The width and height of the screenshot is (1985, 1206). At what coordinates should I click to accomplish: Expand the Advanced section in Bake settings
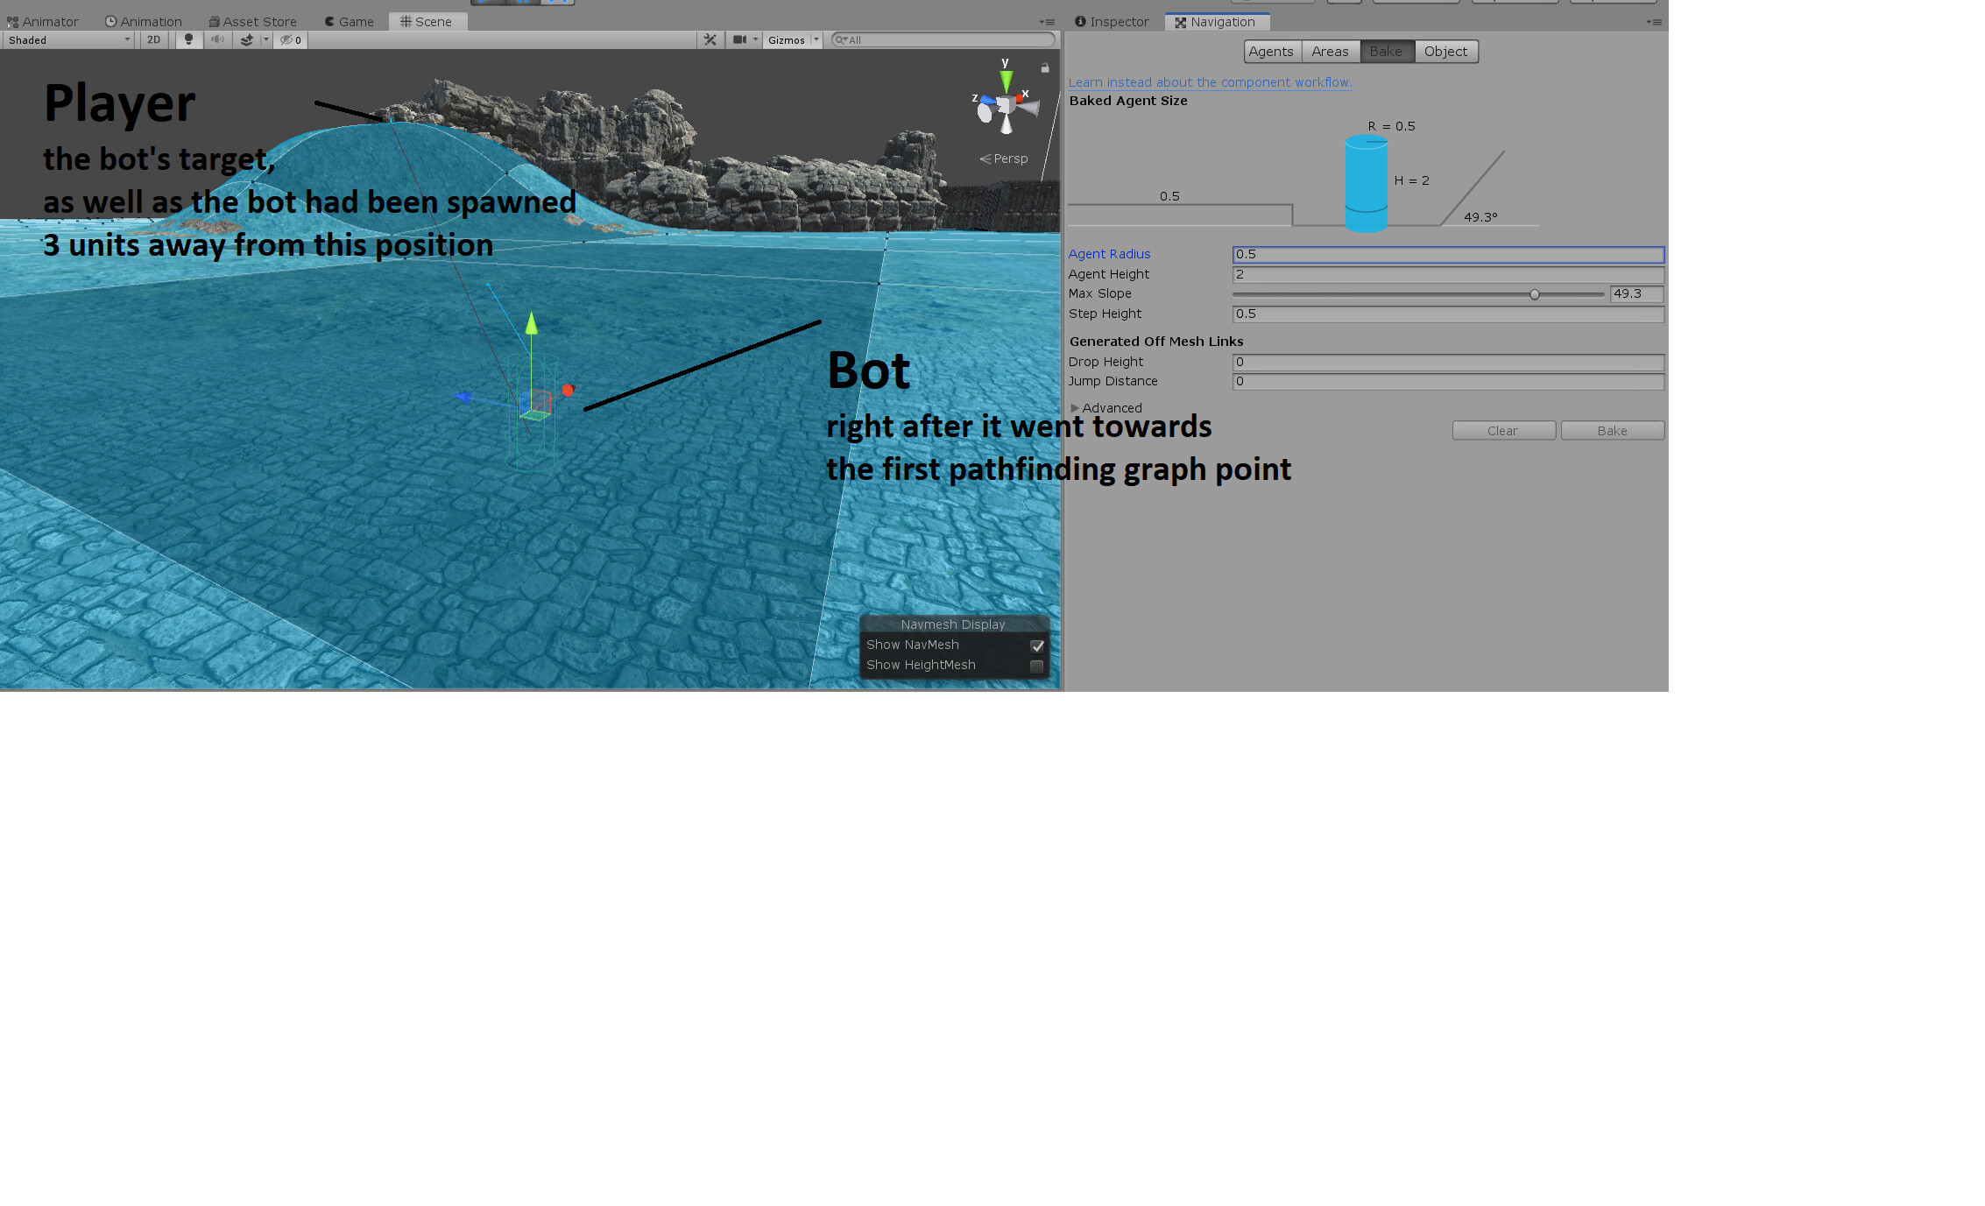coord(1108,407)
